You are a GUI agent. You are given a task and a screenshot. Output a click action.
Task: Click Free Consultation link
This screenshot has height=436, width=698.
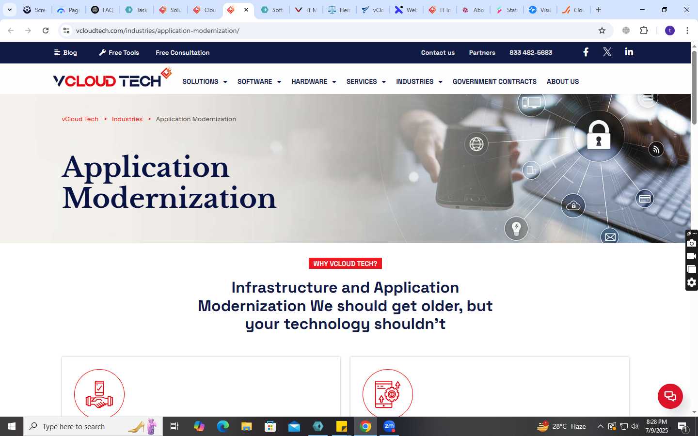tap(183, 52)
